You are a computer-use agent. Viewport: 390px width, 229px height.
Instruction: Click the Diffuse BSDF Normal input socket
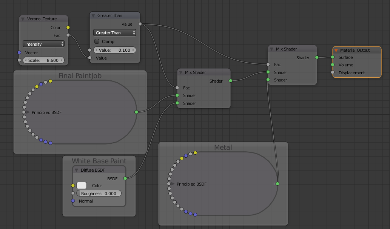pyautogui.click(x=73, y=201)
